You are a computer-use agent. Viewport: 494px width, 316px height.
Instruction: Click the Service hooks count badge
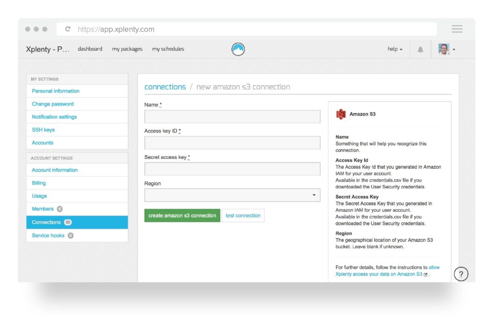tap(70, 236)
